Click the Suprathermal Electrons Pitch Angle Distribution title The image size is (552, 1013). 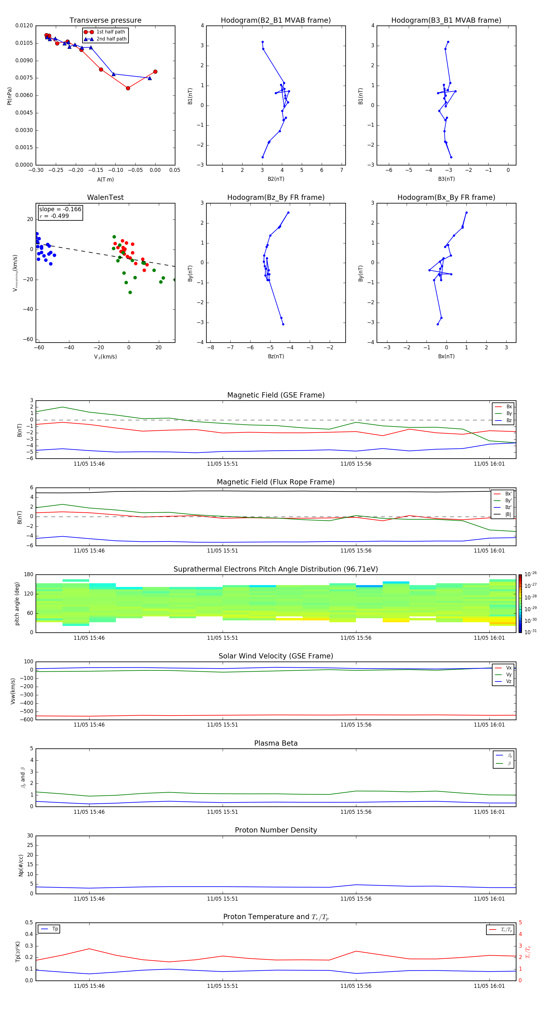click(276, 569)
